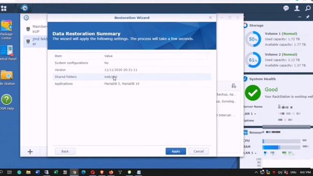This screenshot has width=313, height=176.
Task: Click Volume 1 50% usage ring
Action: pyautogui.click(x=253, y=39)
